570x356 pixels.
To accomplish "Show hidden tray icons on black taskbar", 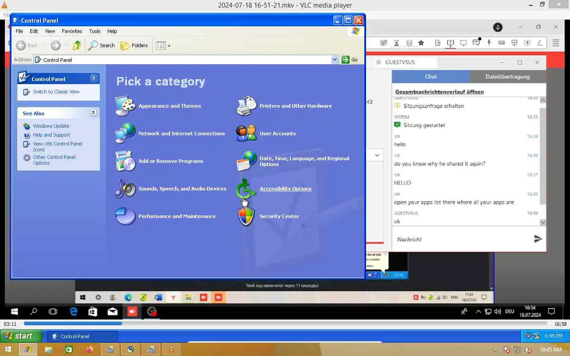I will pyautogui.click(x=478, y=312).
